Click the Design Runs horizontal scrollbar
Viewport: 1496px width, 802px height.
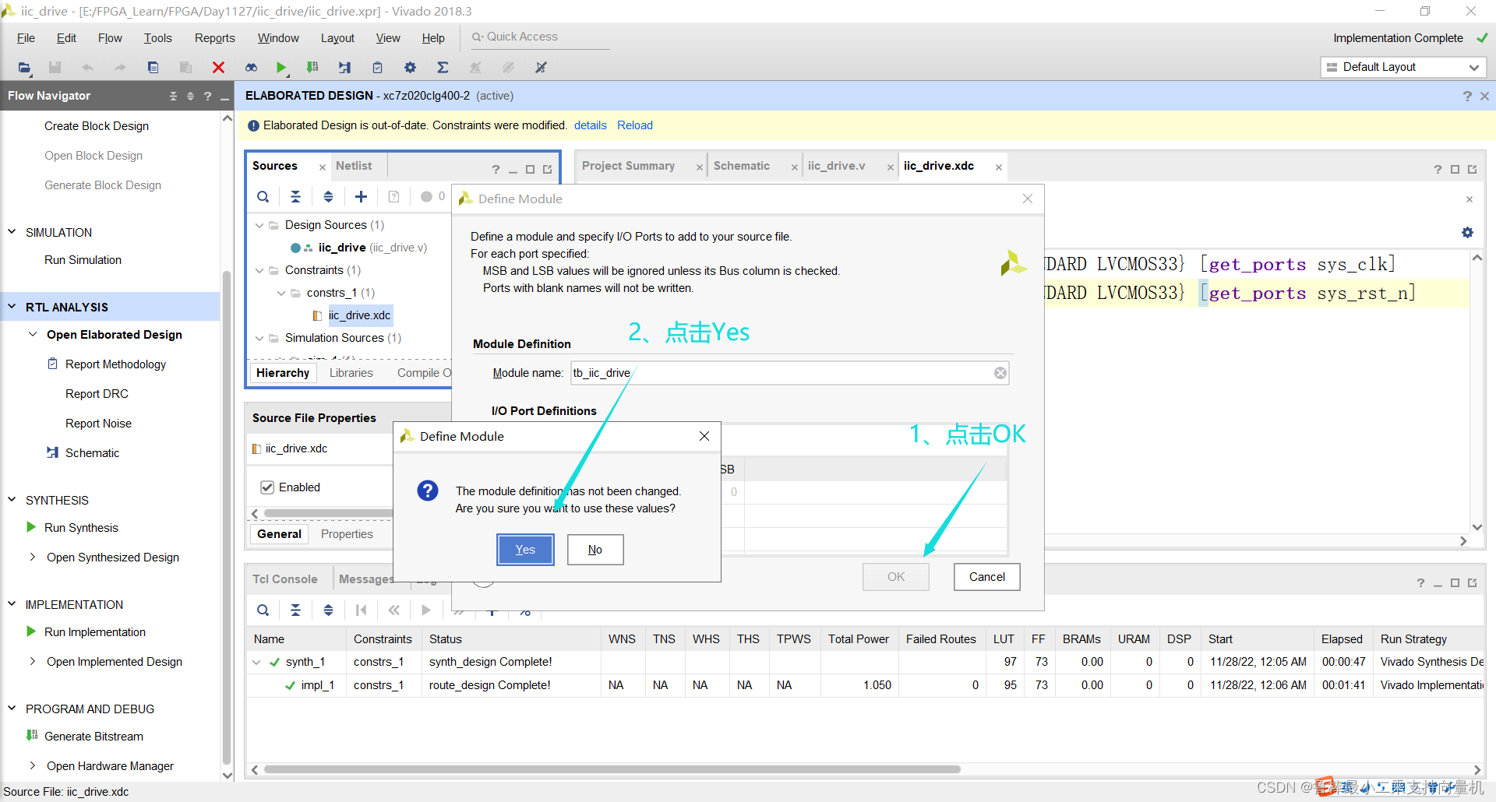coord(612,769)
